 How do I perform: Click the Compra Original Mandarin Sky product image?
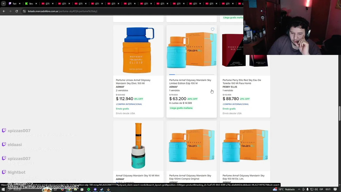(x=192, y=146)
